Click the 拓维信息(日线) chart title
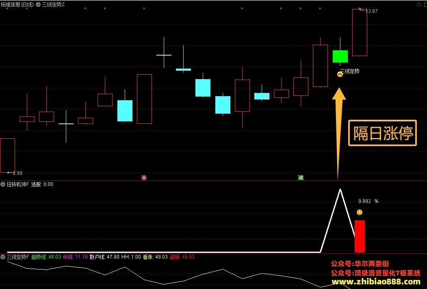427x289 pixels. pos(17,4)
